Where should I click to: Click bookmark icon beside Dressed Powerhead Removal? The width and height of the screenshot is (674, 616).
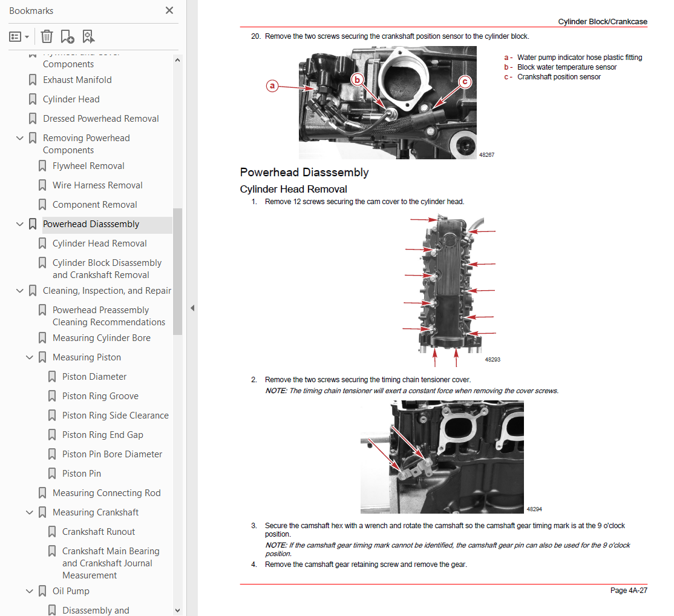coord(33,119)
